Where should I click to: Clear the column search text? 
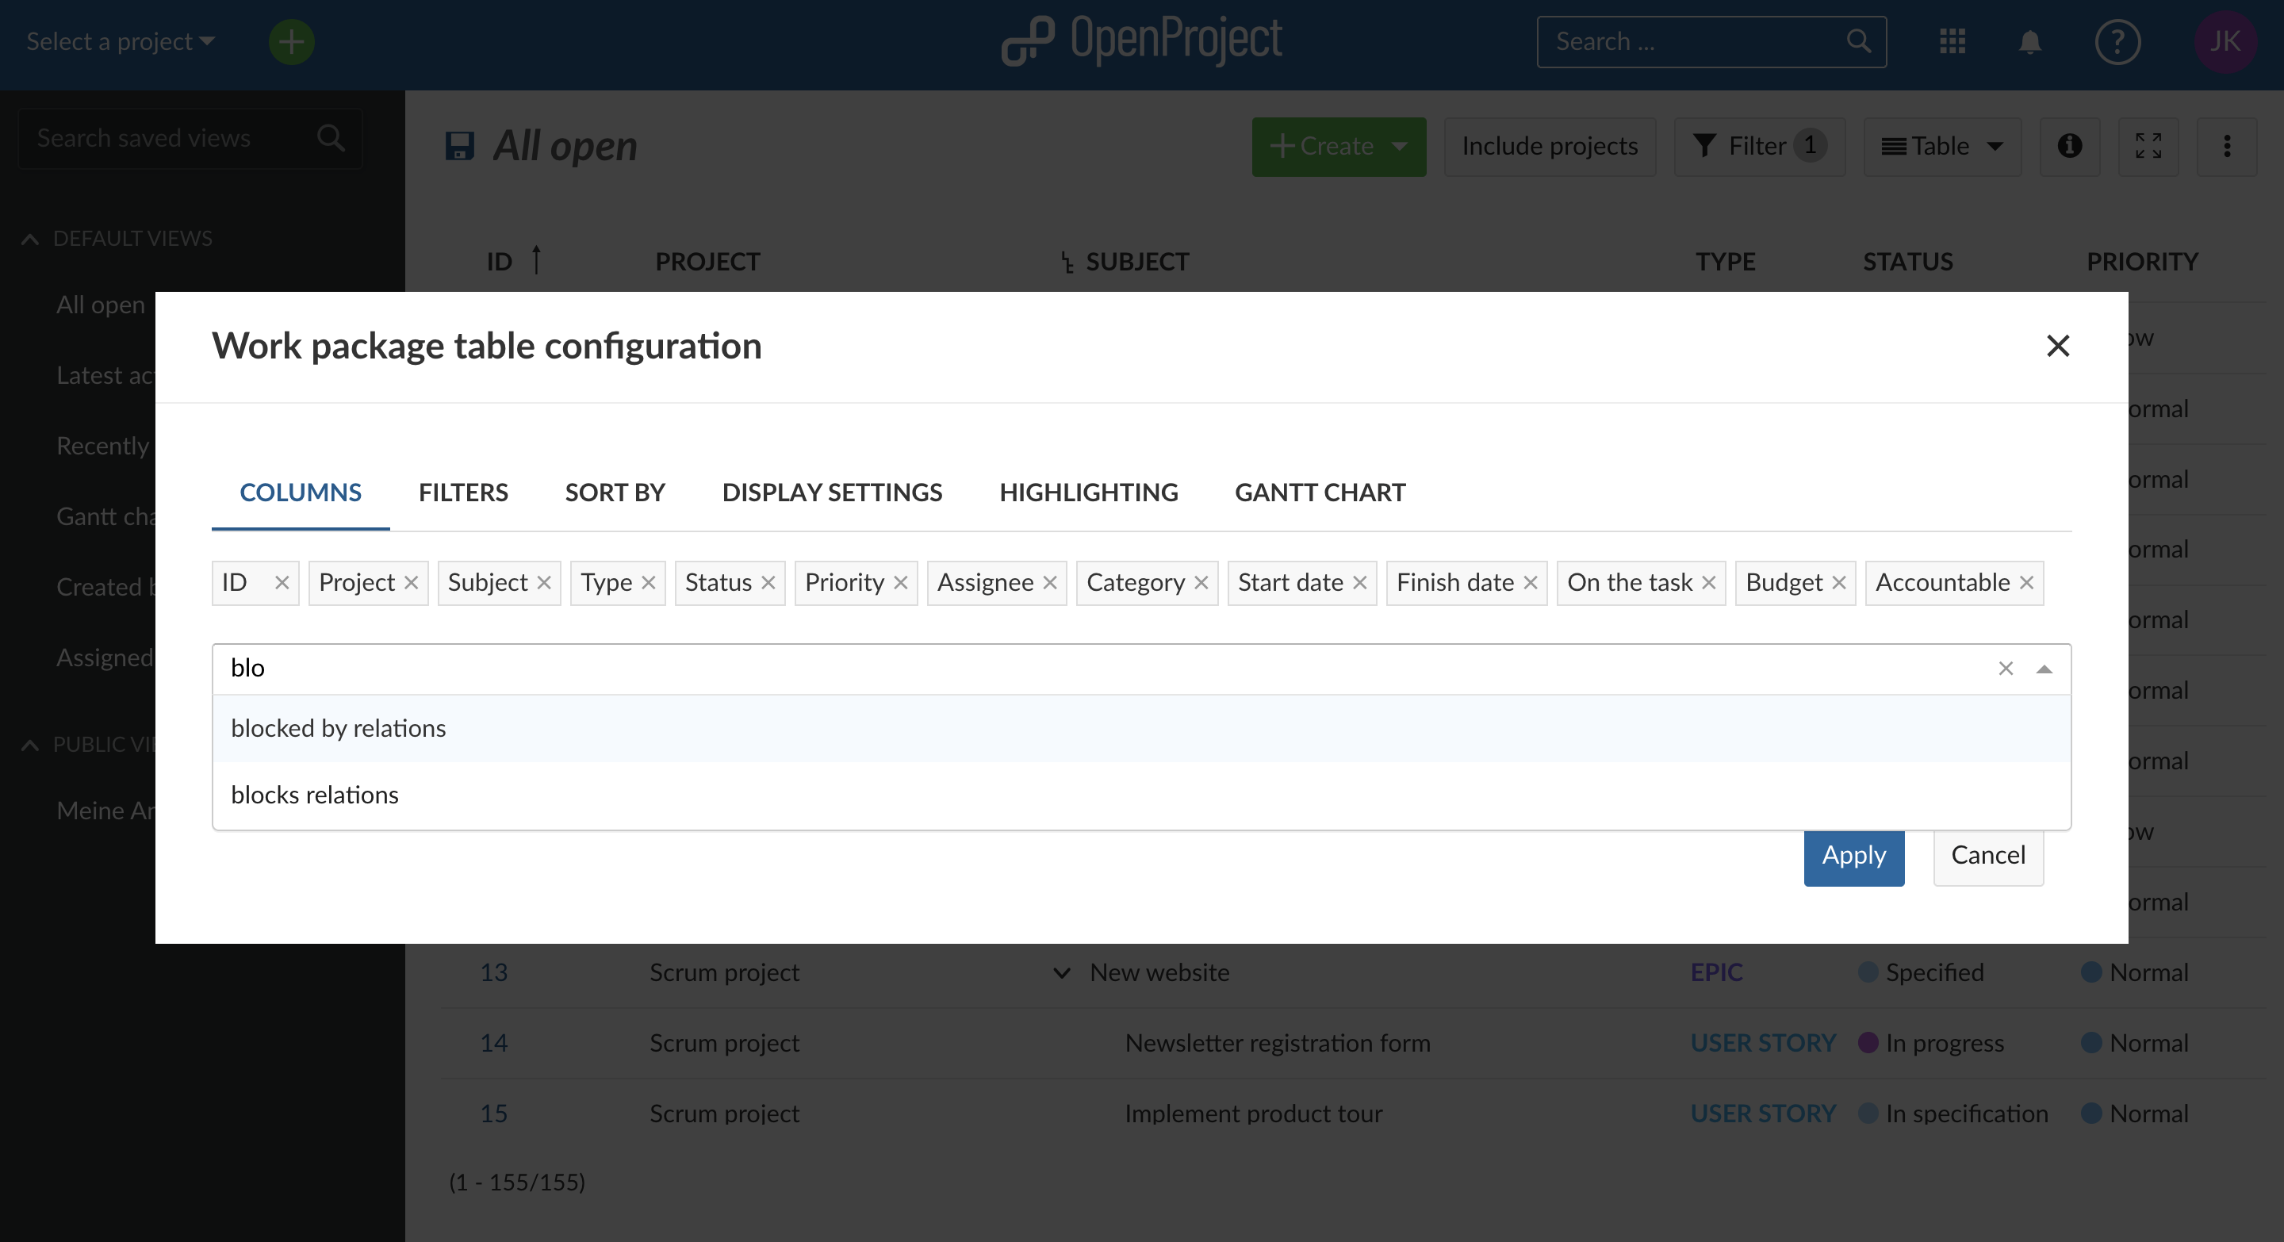(x=2005, y=669)
